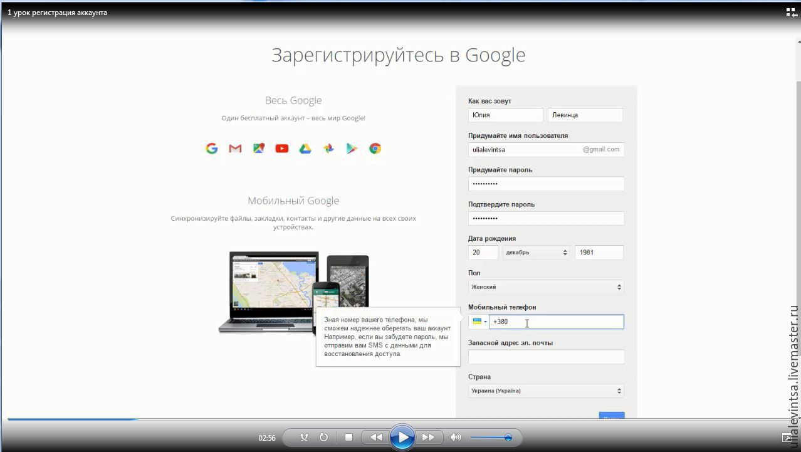Image resolution: width=801 pixels, height=452 pixels.
Task: Click the Зарегистрируйтесь в Google heading
Action: coord(399,55)
